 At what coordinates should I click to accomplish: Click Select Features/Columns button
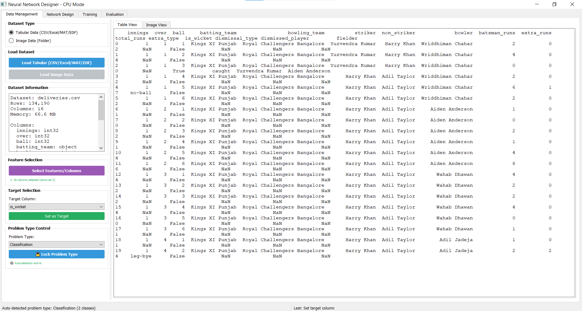57,171
